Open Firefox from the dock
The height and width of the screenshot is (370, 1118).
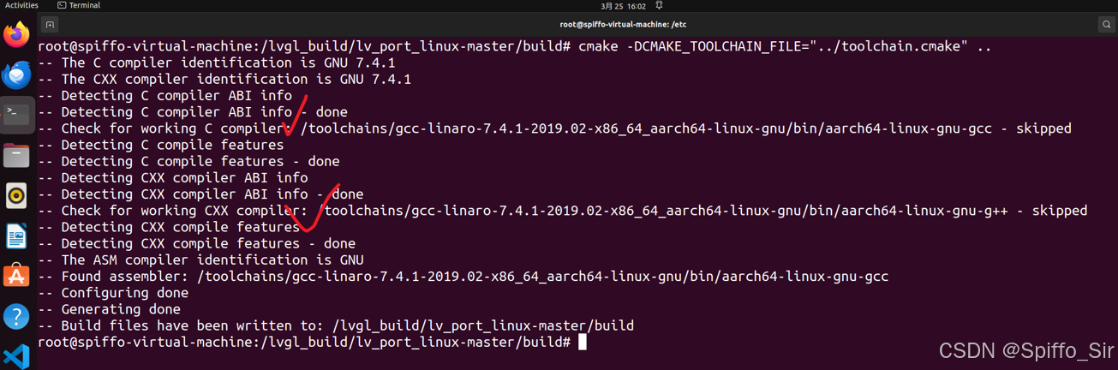(16, 35)
